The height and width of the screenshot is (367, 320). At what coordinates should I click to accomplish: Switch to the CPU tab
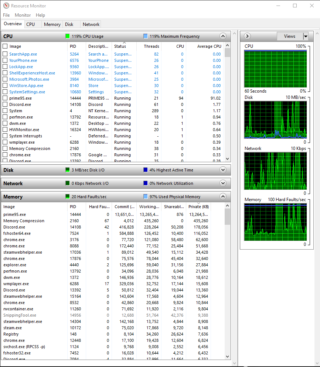coord(33,24)
